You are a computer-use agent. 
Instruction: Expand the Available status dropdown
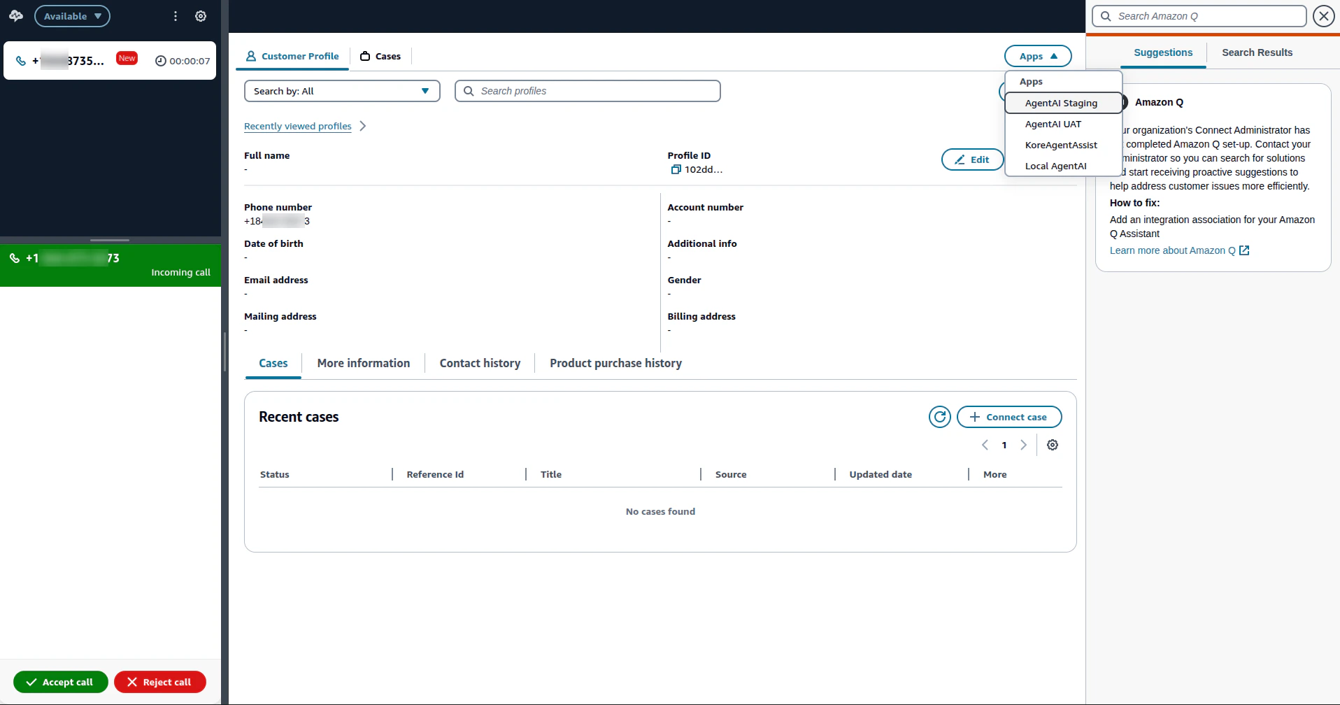tap(72, 16)
